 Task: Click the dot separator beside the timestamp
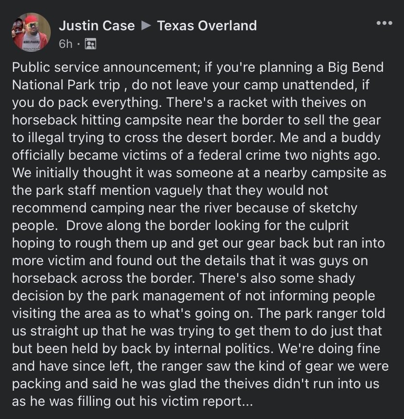pos(79,44)
